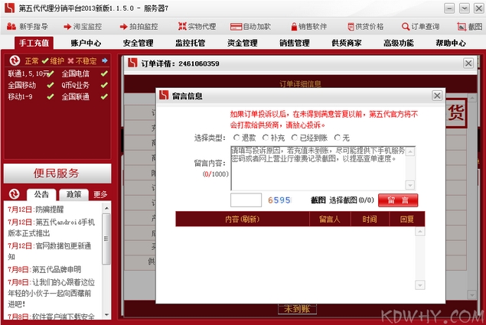Click the captcha input field beside 6595
486x325 pixels.
246,200
